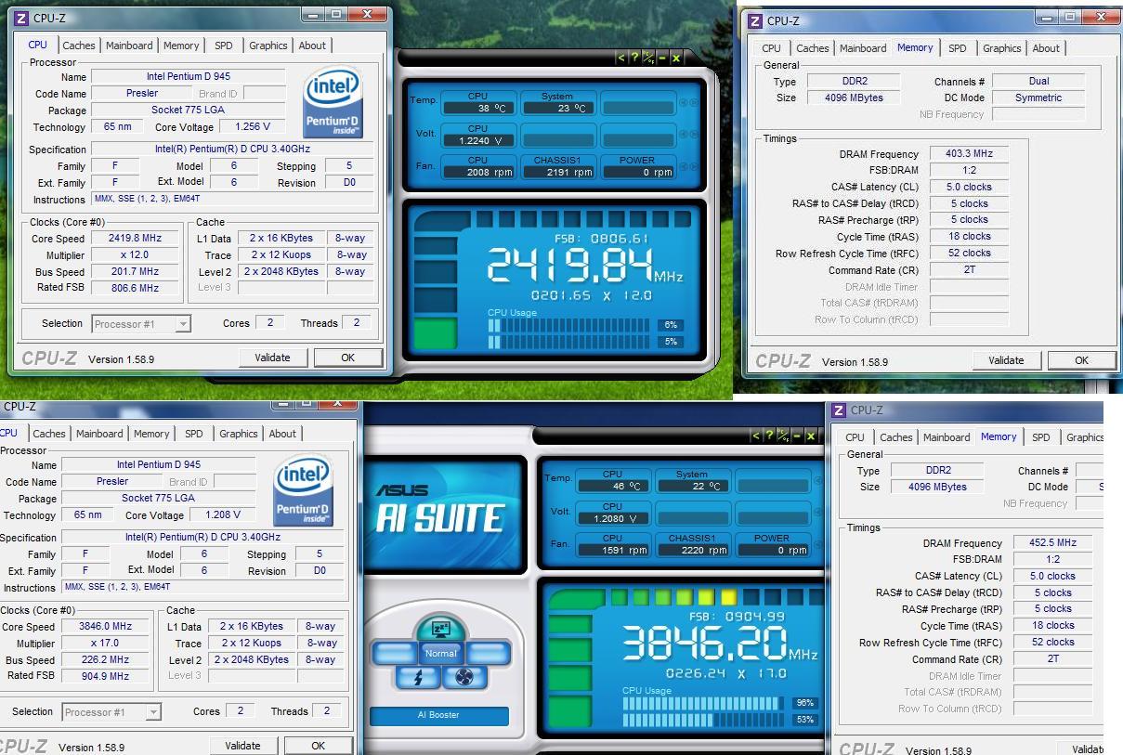Click the CHASSIS1 fan reading 2191 rpm
This screenshot has height=755, width=1123.
pyautogui.click(x=557, y=172)
